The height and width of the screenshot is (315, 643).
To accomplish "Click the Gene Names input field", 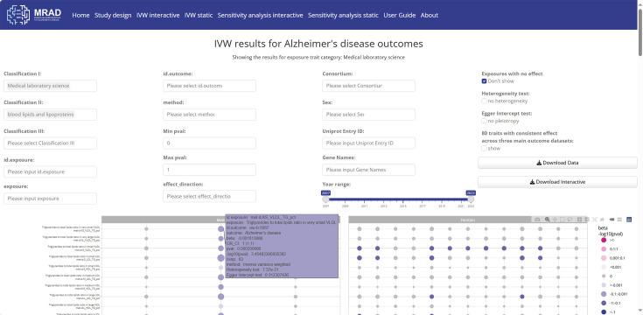I will [368, 170].
